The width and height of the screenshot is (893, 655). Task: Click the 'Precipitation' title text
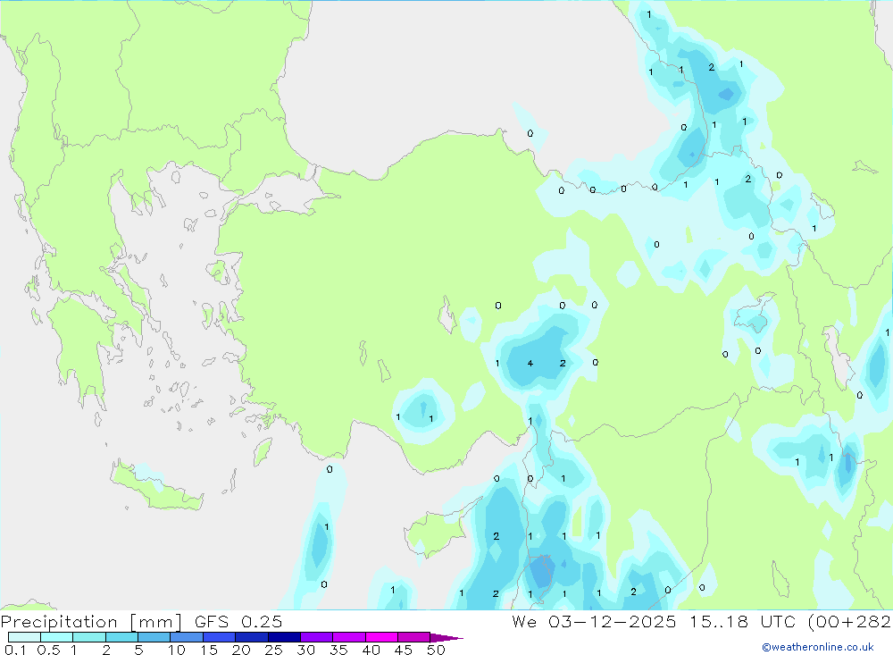[59, 622]
